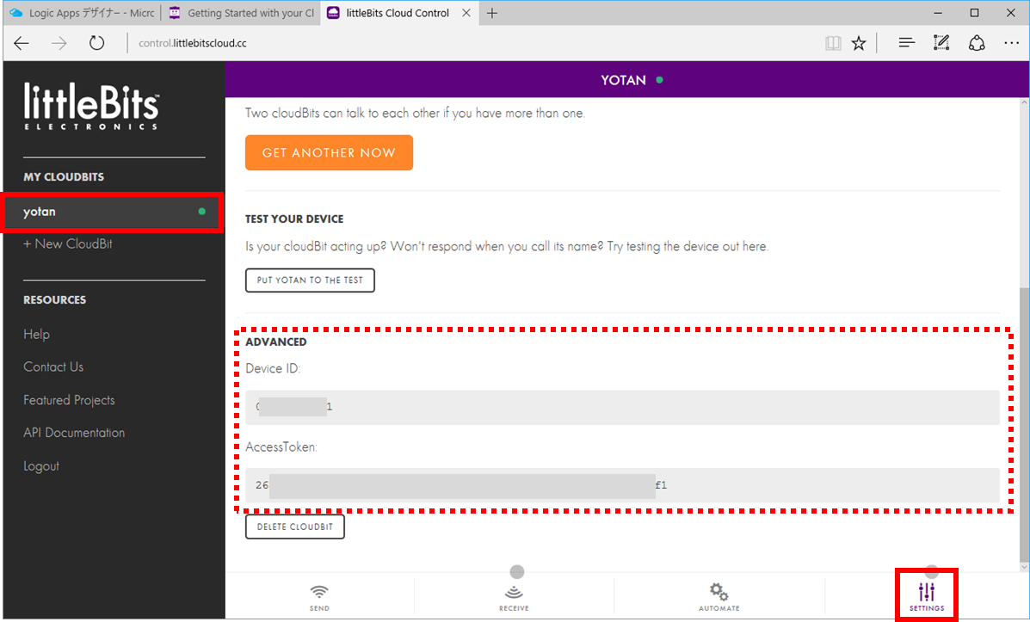Open the Automate gears icon

pyautogui.click(x=719, y=592)
